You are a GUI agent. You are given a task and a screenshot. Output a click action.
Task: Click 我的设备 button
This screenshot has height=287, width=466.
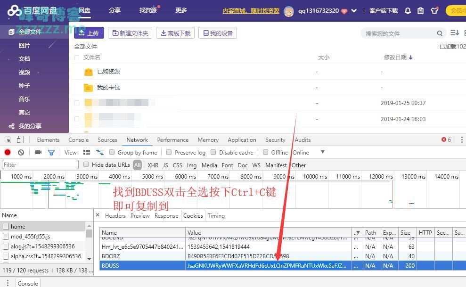click(218, 33)
